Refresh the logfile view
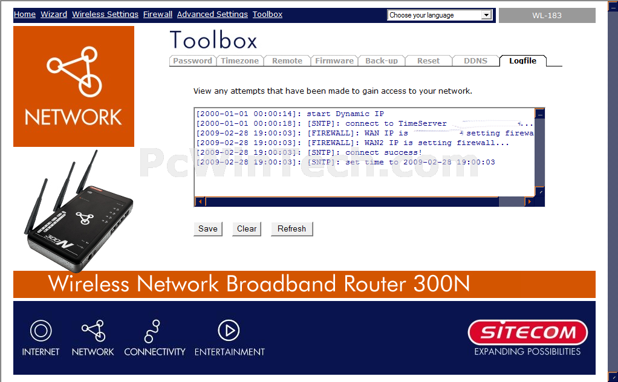Screen dimensions: 618x382 [291, 229]
